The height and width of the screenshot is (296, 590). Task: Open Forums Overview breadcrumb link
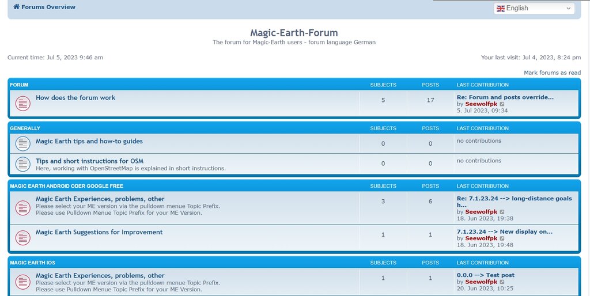point(48,7)
